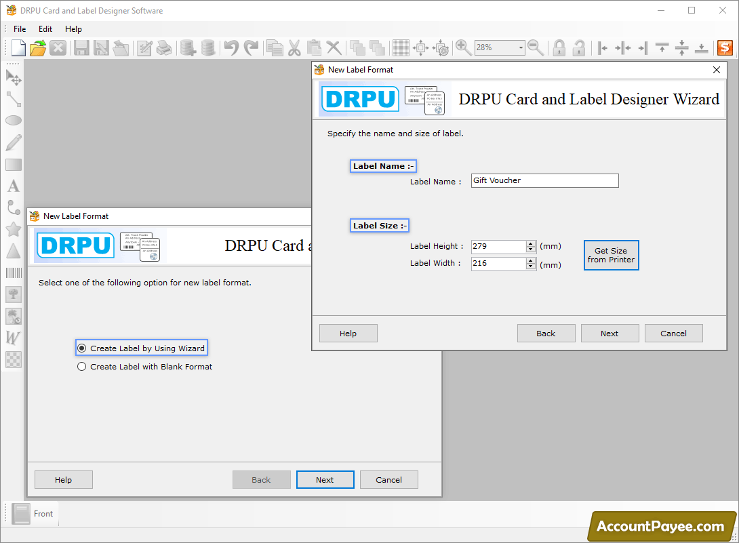Select the rectangle shape tool
Viewport: 739px width, 543px height.
point(13,165)
